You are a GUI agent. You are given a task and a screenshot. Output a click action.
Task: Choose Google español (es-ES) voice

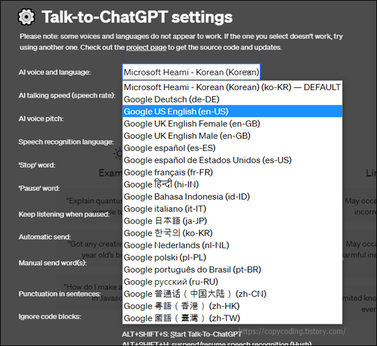232,148
